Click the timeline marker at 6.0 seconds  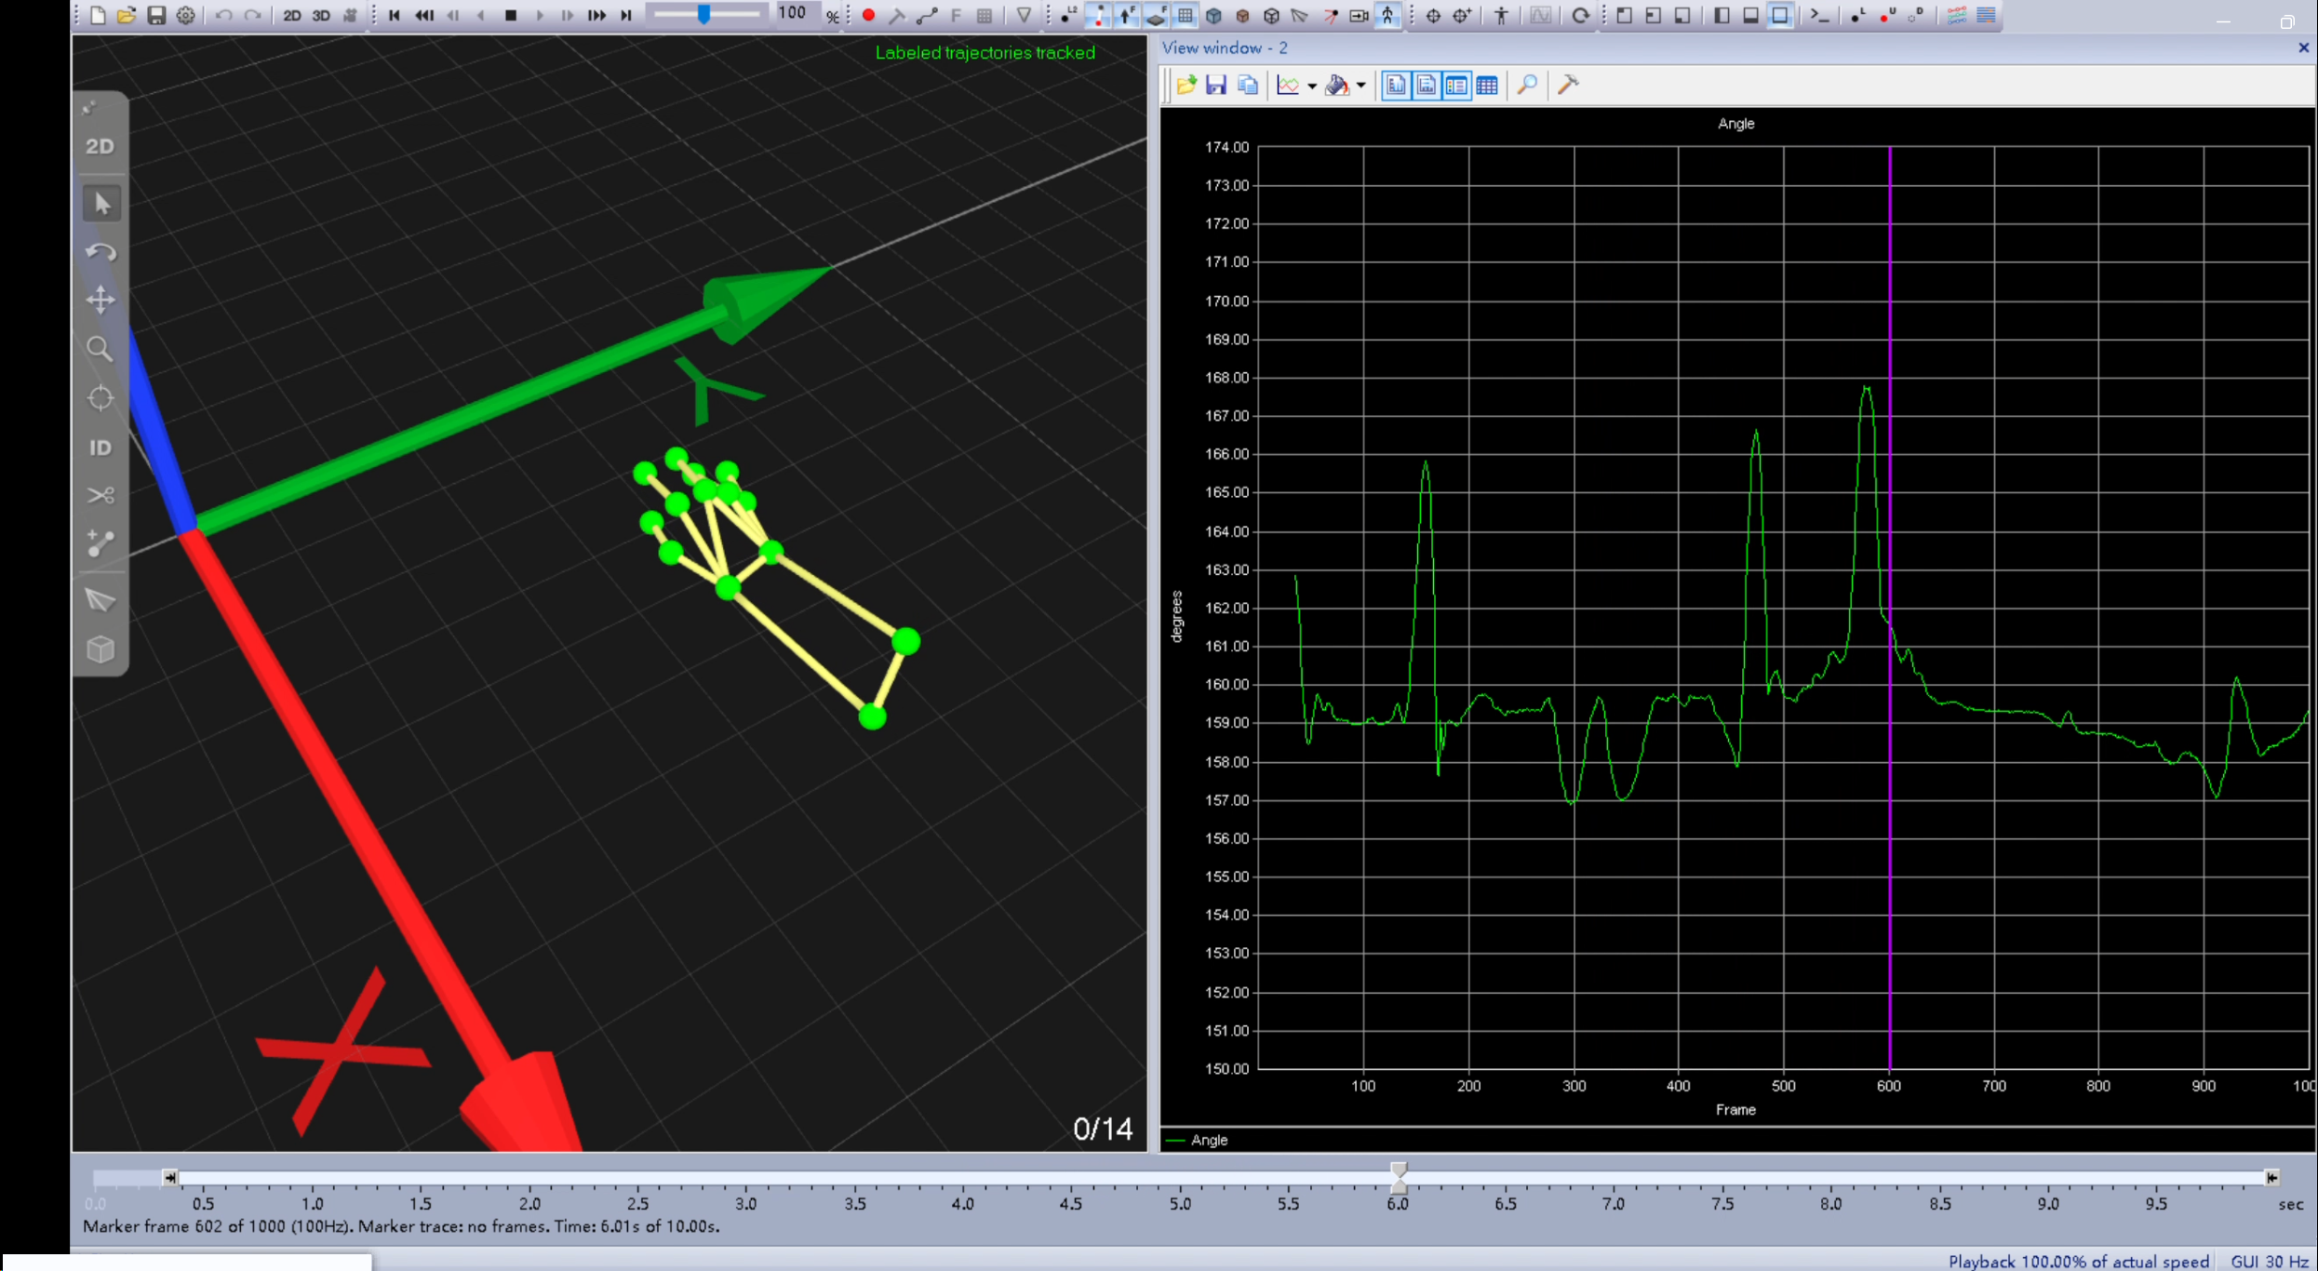[1399, 1177]
